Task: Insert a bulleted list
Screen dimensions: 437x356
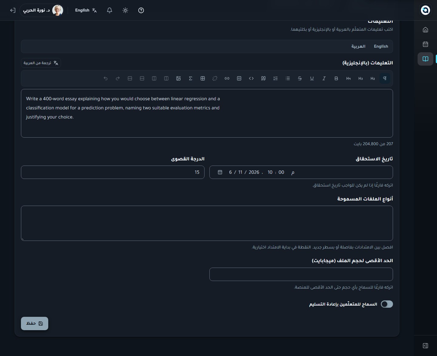Action: coord(288,78)
